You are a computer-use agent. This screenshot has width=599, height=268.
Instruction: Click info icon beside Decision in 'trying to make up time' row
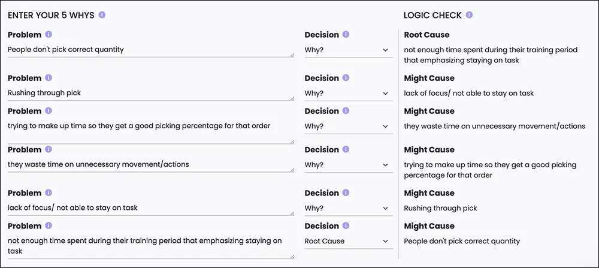[346, 110]
